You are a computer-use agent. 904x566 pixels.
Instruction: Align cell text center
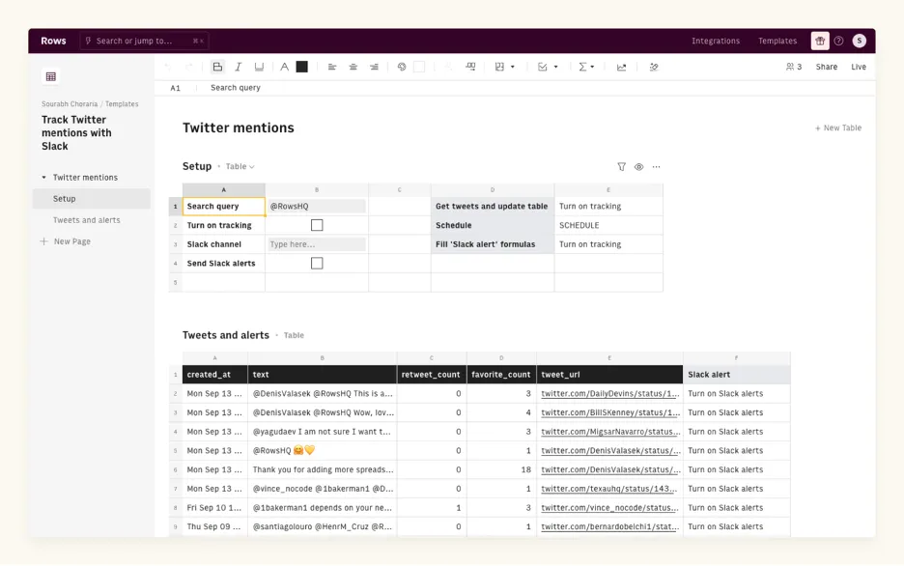click(x=353, y=67)
